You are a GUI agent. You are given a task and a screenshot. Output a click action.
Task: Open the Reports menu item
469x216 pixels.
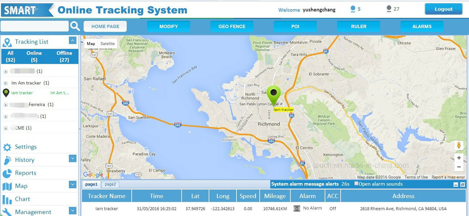pos(25,173)
